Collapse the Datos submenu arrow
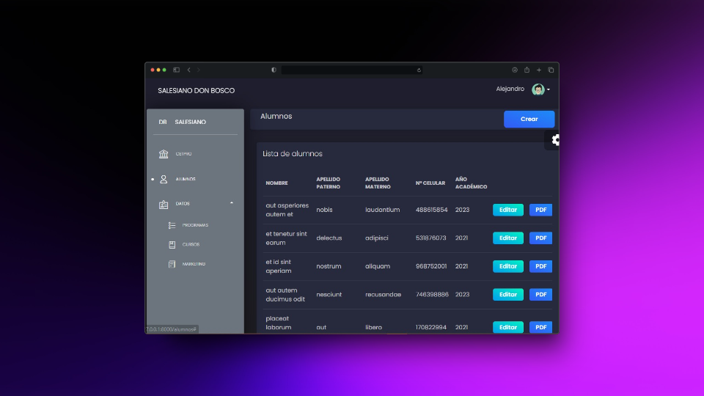 (232, 203)
